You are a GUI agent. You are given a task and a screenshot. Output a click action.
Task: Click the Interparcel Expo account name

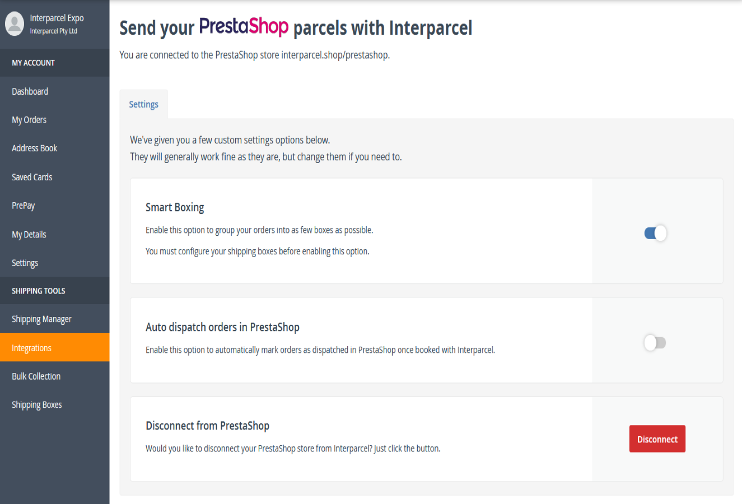pyautogui.click(x=57, y=18)
